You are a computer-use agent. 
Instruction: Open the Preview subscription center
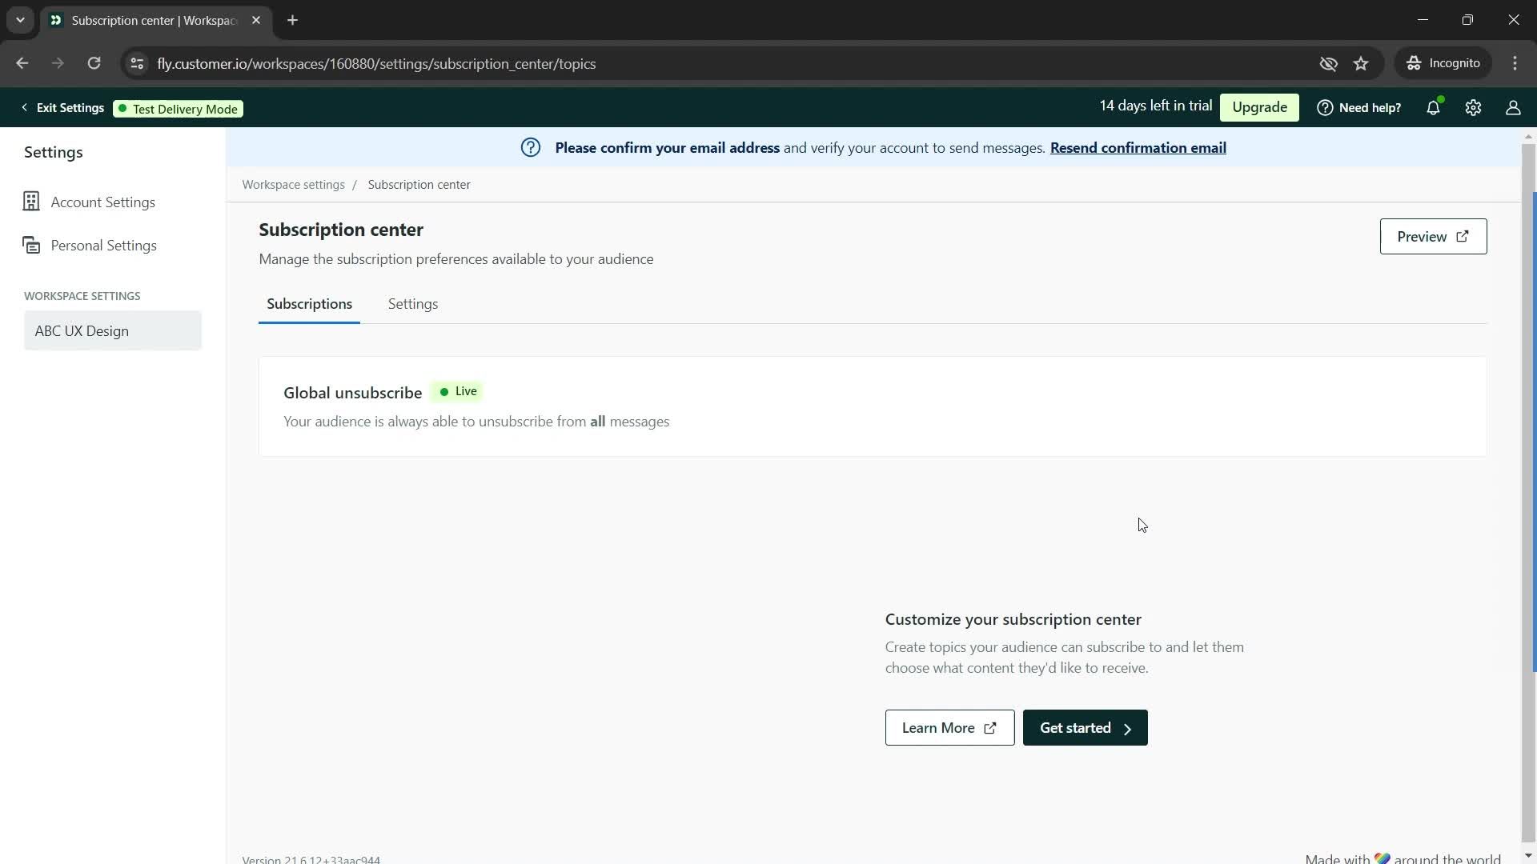tap(1434, 236)
